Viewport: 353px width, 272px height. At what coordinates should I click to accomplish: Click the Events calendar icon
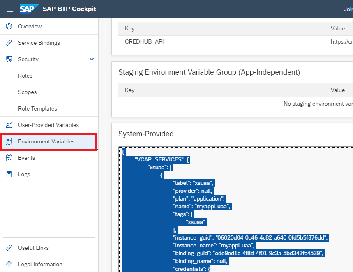pyautogui.click(x=9, y=158)
